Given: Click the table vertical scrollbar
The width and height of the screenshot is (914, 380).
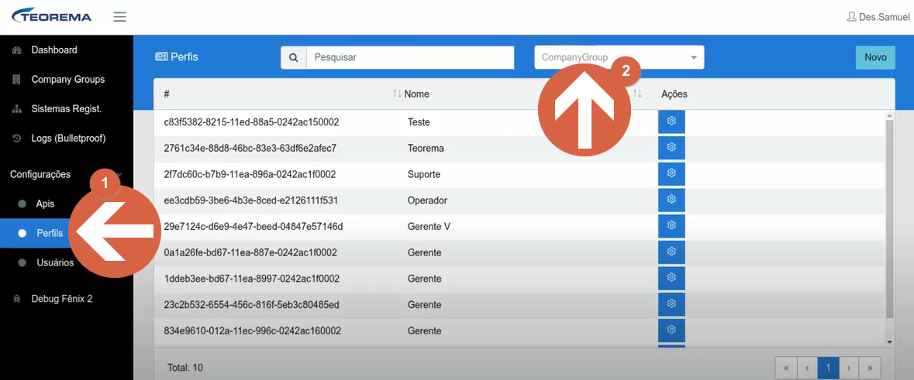Looking at the screenshot, I should 889,218.
